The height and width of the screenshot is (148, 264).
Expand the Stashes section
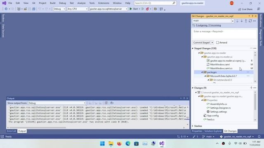click(x=193, y=126)
